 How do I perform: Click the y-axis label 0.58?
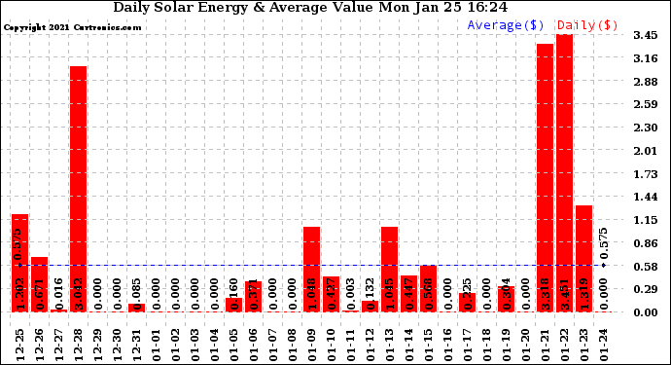pyautogui.click(x=646, y=267)
